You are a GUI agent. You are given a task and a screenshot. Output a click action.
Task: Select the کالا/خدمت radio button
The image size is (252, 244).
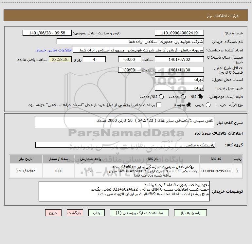coord(161,97)
